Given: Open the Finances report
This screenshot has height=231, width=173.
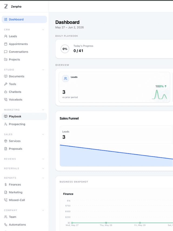Looking at the screenshot, I should pyautogui.click(x=24, y=185).
